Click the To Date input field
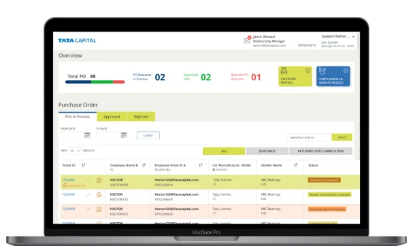The height and width of the screenshot is (246, 413). point(108,135)
